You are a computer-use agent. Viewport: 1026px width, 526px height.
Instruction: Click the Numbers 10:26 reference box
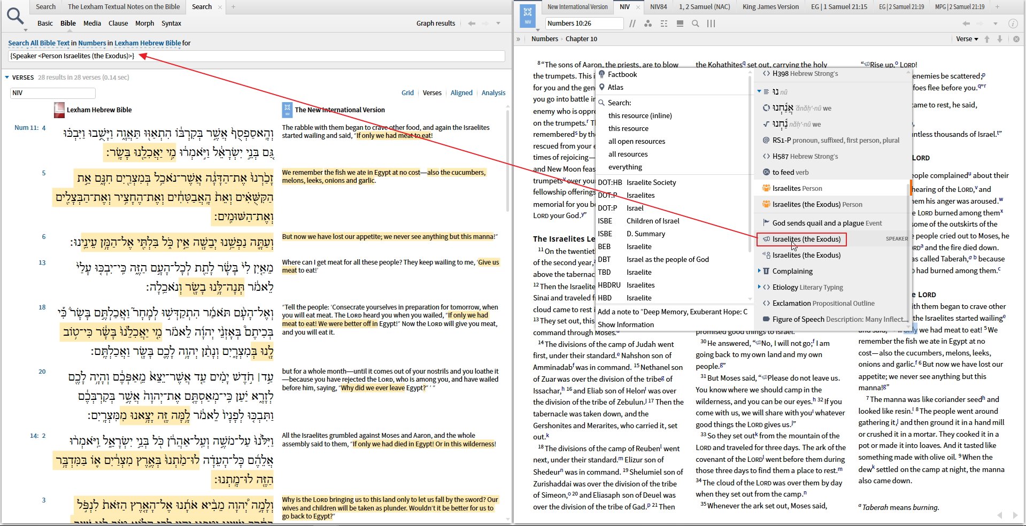pos(584,24)
